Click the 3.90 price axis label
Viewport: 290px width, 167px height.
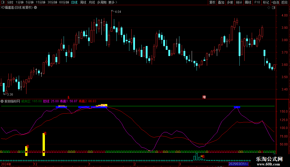tap(284, 28)
